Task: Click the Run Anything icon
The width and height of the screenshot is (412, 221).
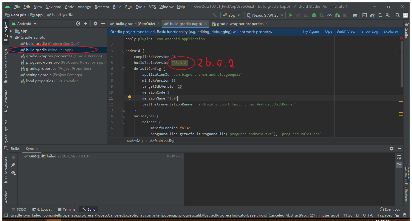Action: click(x=364, y=15)
